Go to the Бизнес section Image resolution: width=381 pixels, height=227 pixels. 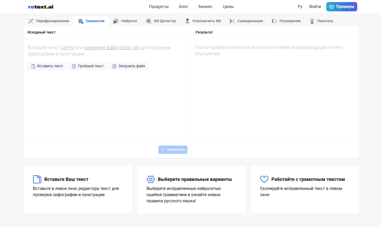205,7
